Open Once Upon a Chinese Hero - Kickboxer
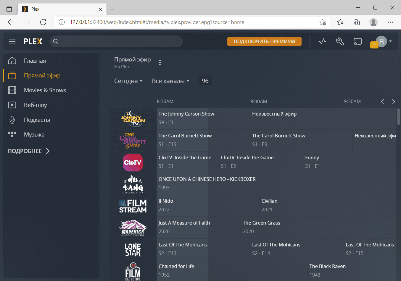This screenshot has width=401, height=281. click(276, 184)
